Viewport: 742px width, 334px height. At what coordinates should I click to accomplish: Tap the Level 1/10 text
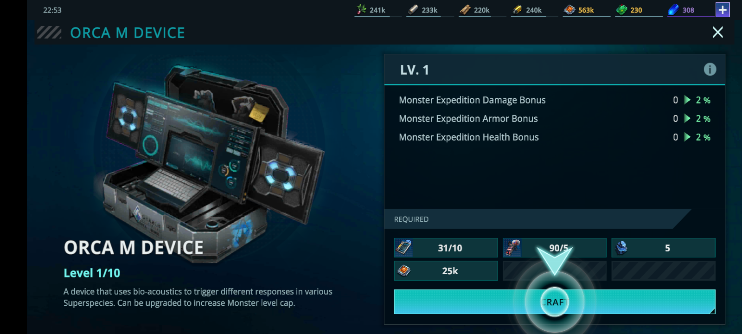pos(92,273)
